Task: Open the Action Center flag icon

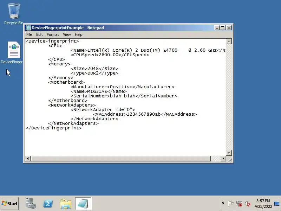Action: click(230, 204)
